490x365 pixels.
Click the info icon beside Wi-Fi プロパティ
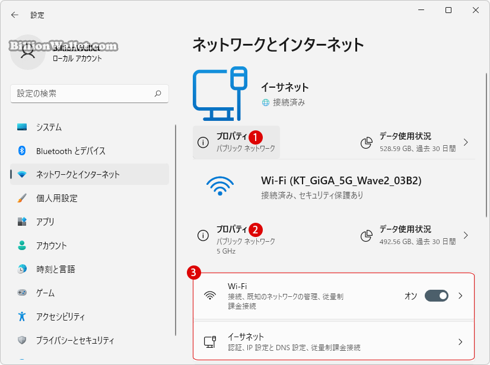[x=203, y=235]
